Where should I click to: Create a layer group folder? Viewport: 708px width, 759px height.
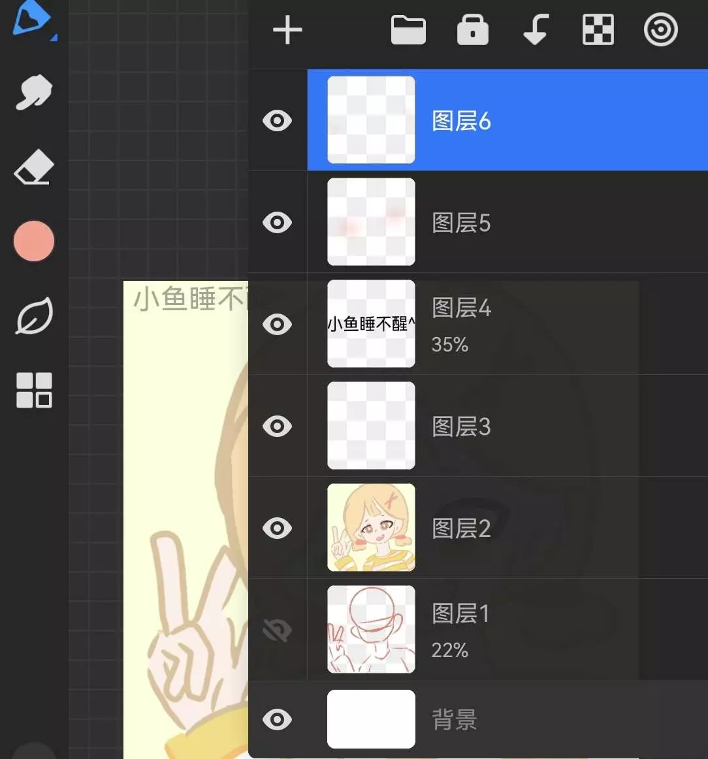pyautogui.click(x=408, y=31)
